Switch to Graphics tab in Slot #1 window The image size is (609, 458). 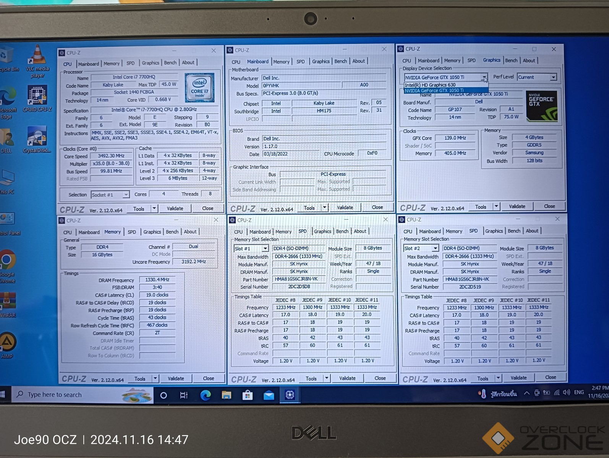(322, 231)
